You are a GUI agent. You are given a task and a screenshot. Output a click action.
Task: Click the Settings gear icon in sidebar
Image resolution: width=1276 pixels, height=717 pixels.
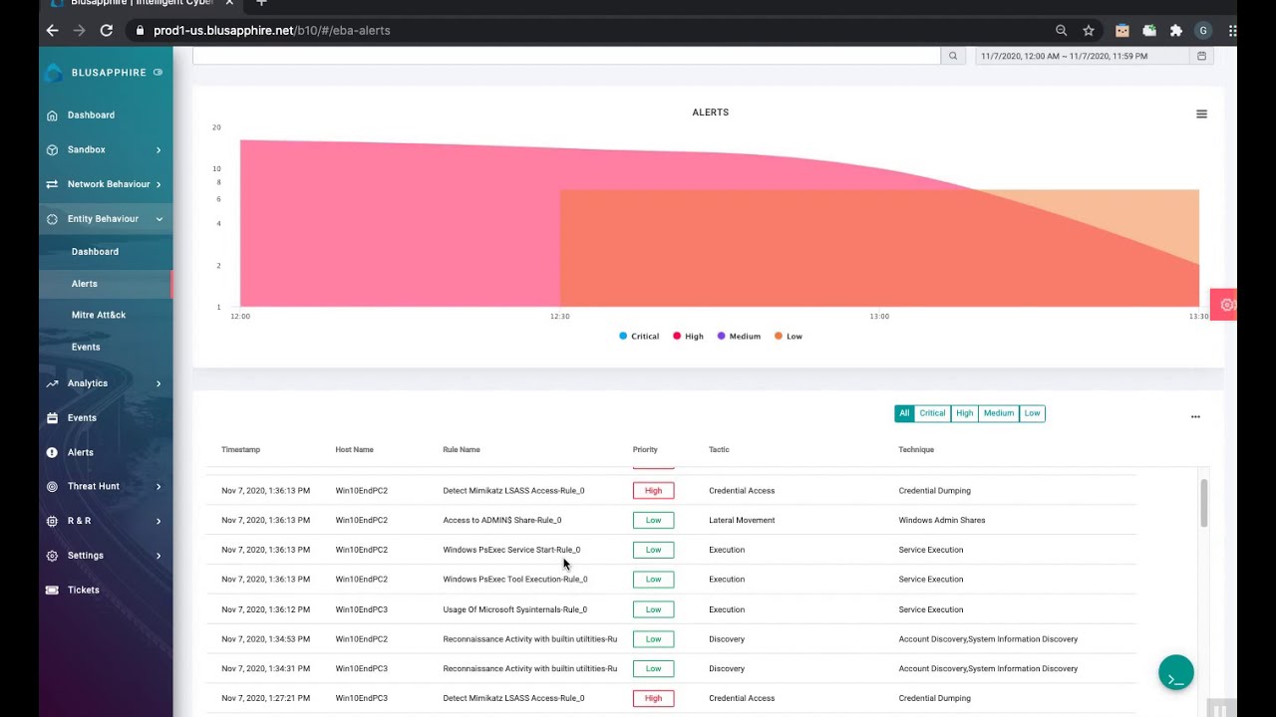(52, 556)
